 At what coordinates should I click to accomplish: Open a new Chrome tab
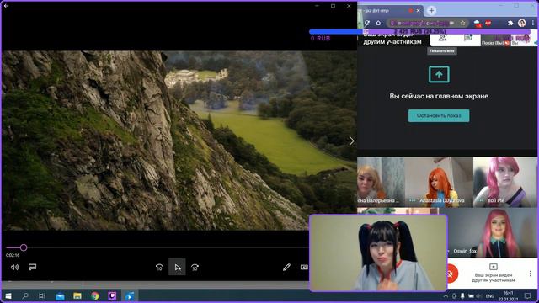pyautogui.click(x=431, y=11)
